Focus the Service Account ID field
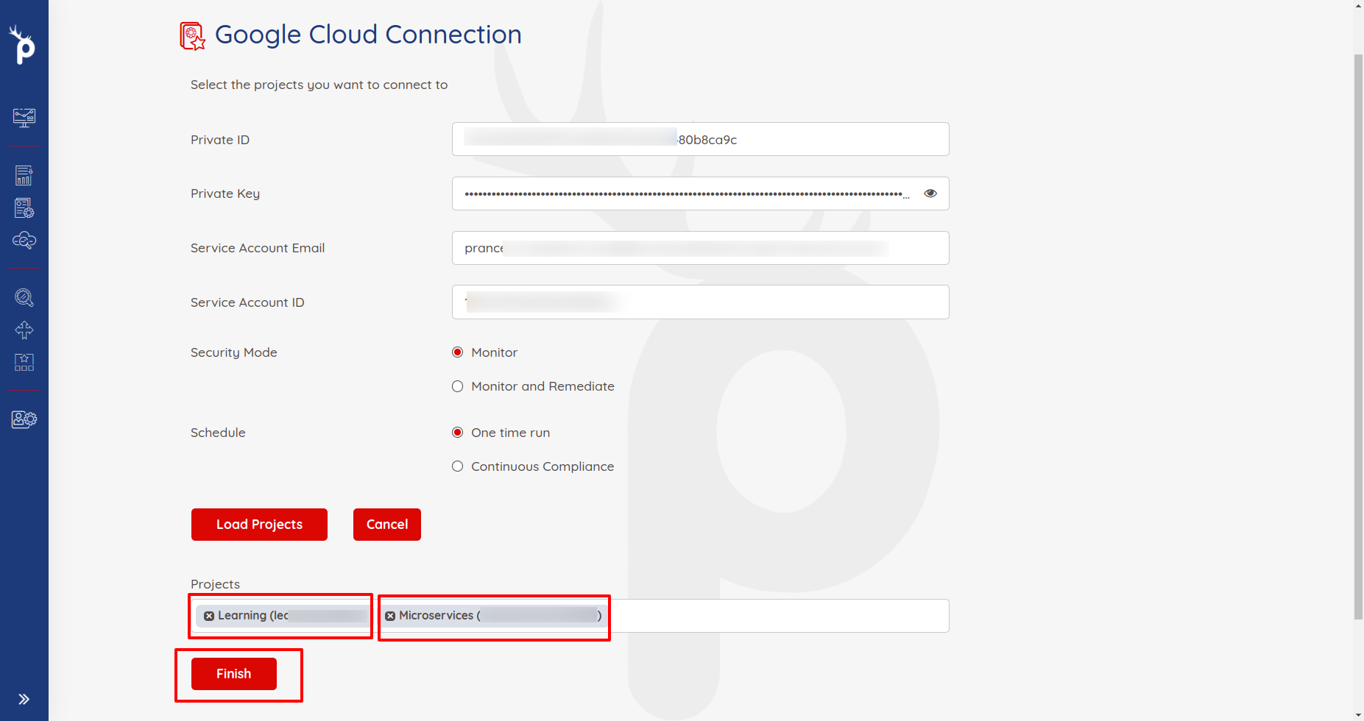Viewport: 1364px width, 721px height. coord(701,302)
